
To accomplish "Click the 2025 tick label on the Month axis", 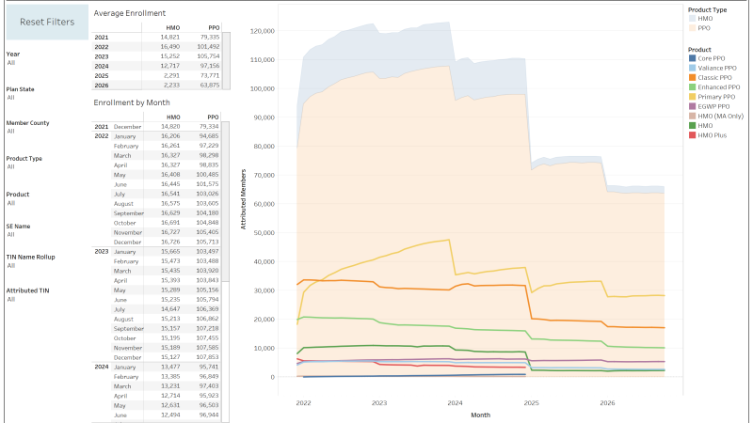I will [x=531, y=403].
